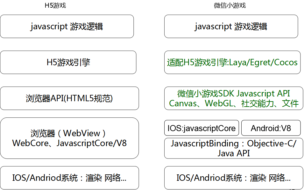The height and width of the screenshot is (190, 304).
Task: Click the right IOS/Andriod系统 box
Action: coord(234,178)
